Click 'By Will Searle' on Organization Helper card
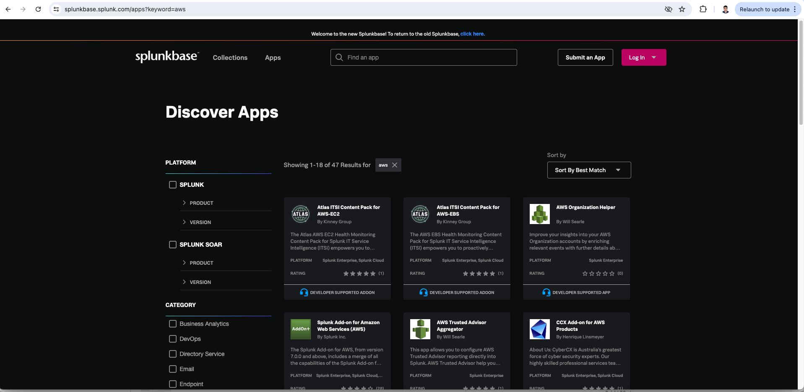The image size is (804, 392). click(x=570, y=222)
